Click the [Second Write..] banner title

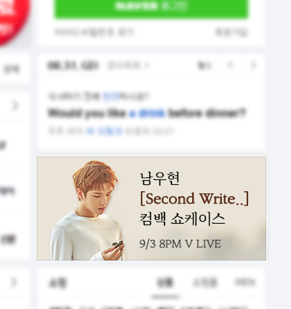[x=194, y=199]
